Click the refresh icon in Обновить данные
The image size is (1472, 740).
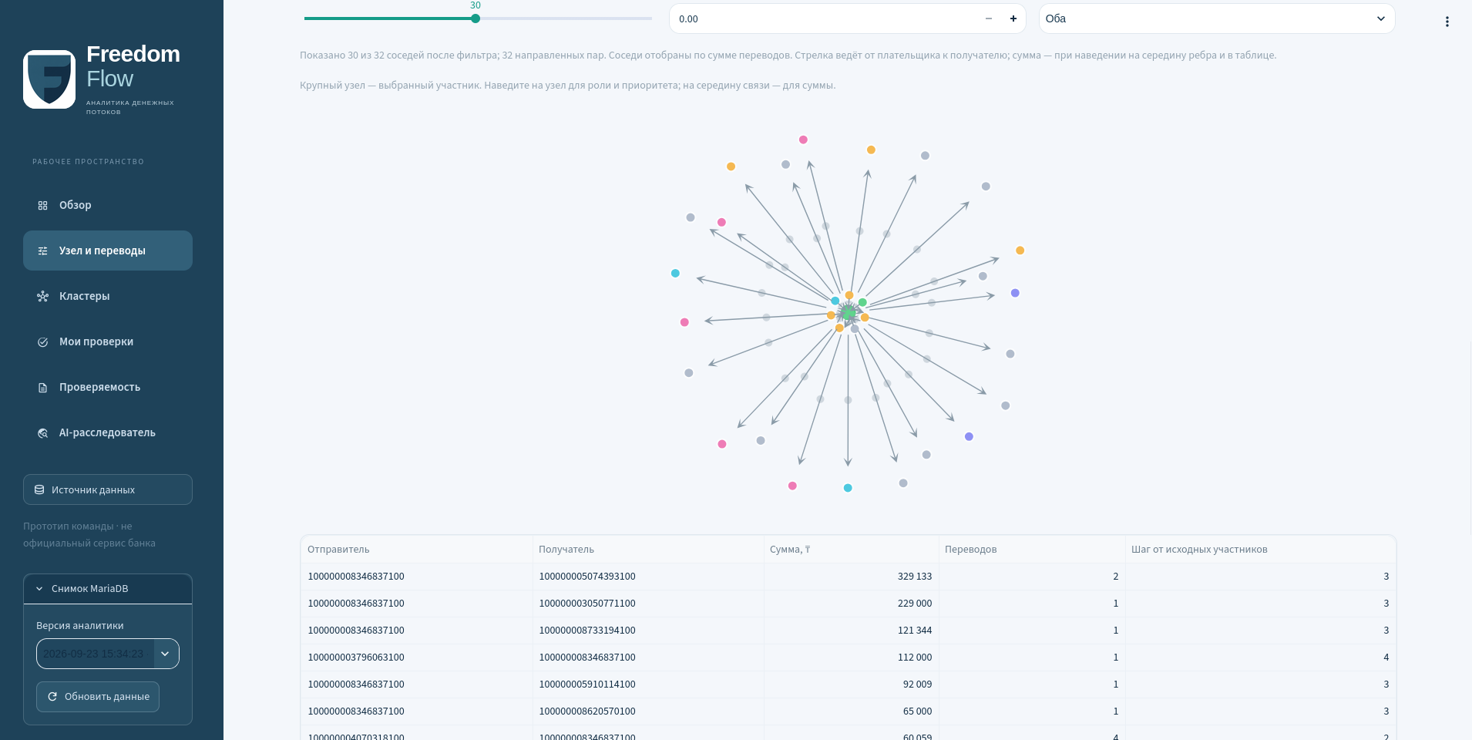tap(52, 697)
